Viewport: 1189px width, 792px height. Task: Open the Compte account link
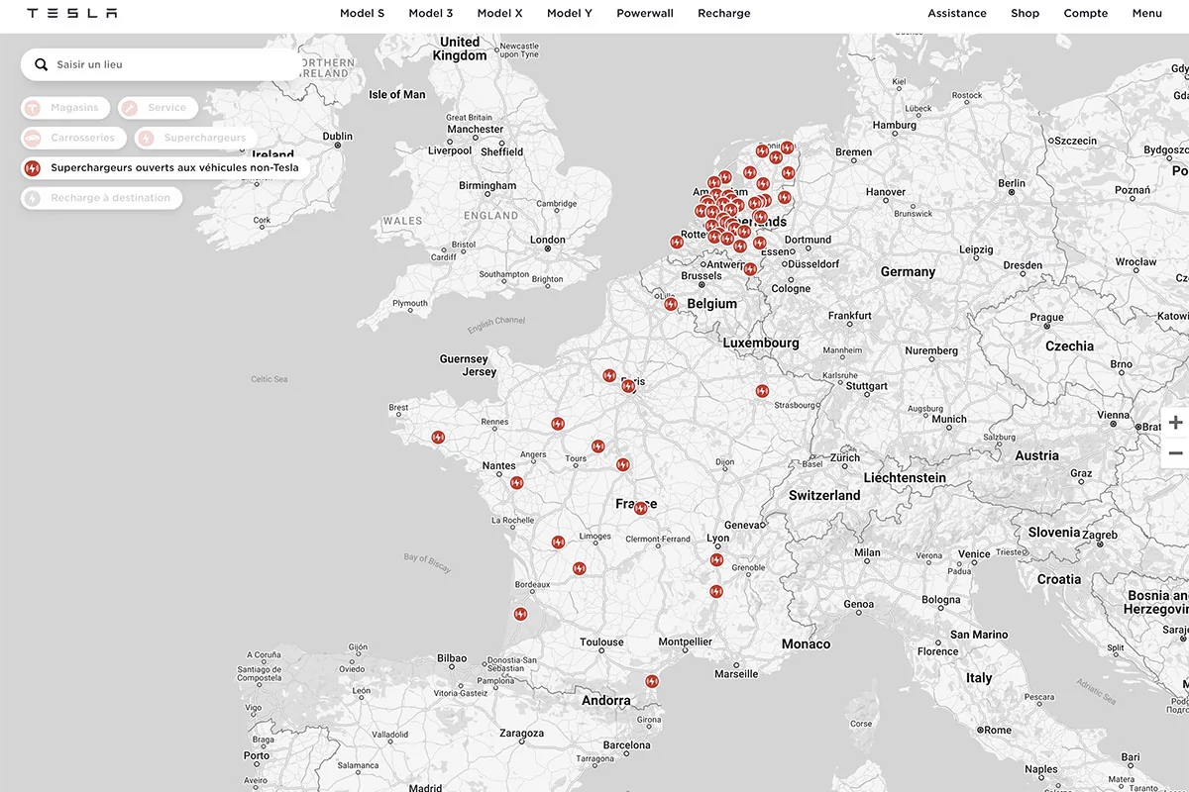click(1086, 14)
